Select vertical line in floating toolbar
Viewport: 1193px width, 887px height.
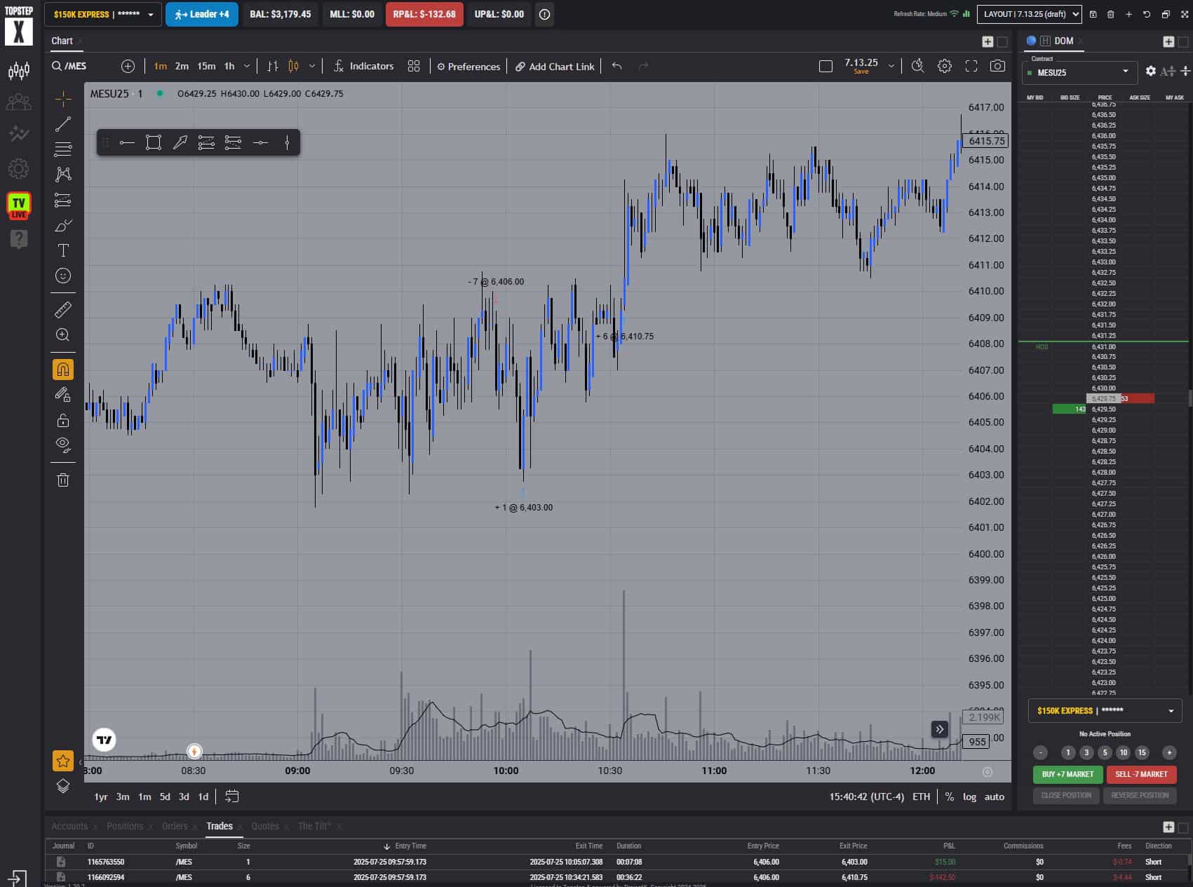click(287, 143)
